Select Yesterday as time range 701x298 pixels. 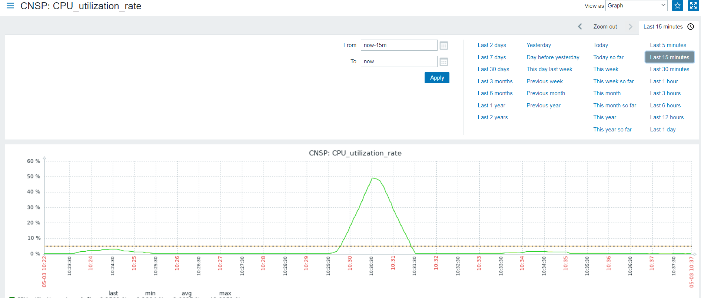[x=538, y=45]
